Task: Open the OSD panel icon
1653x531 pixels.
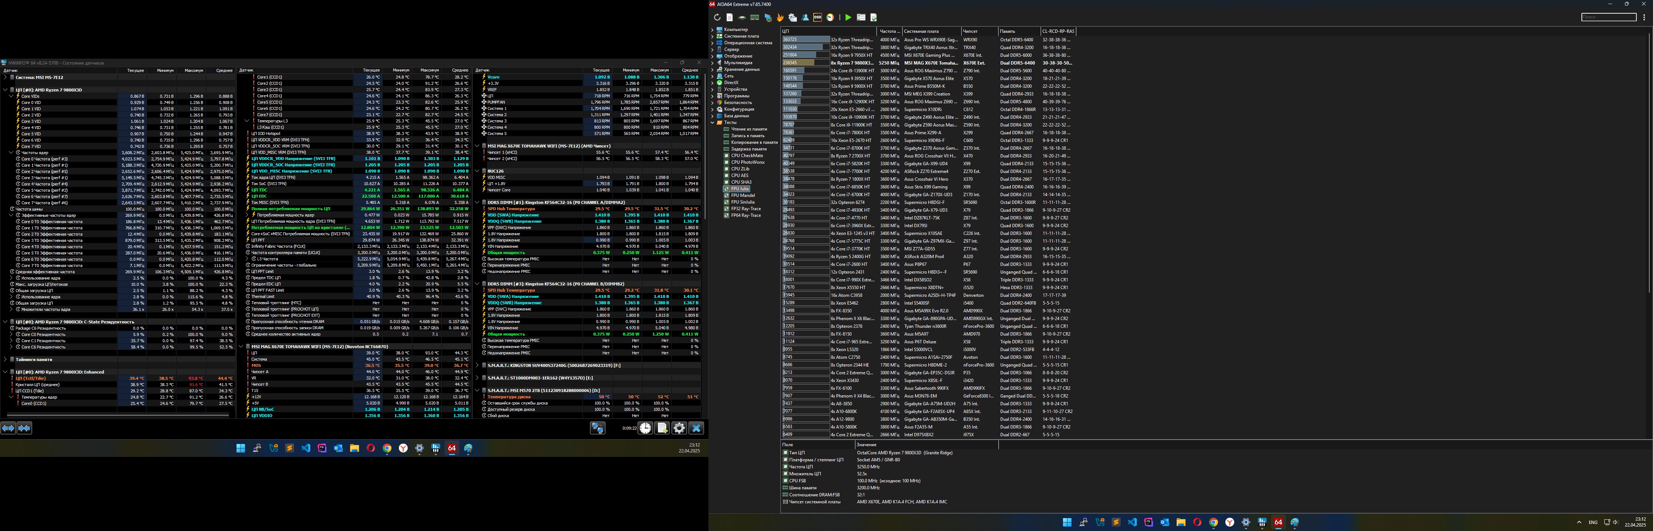Action: [x=818, y=17]
